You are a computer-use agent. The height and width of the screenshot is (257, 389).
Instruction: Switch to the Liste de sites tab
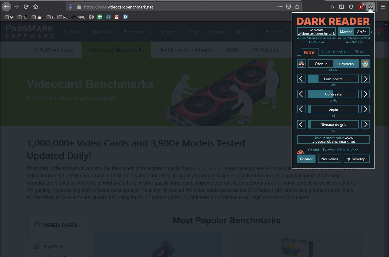pos(335,52)
